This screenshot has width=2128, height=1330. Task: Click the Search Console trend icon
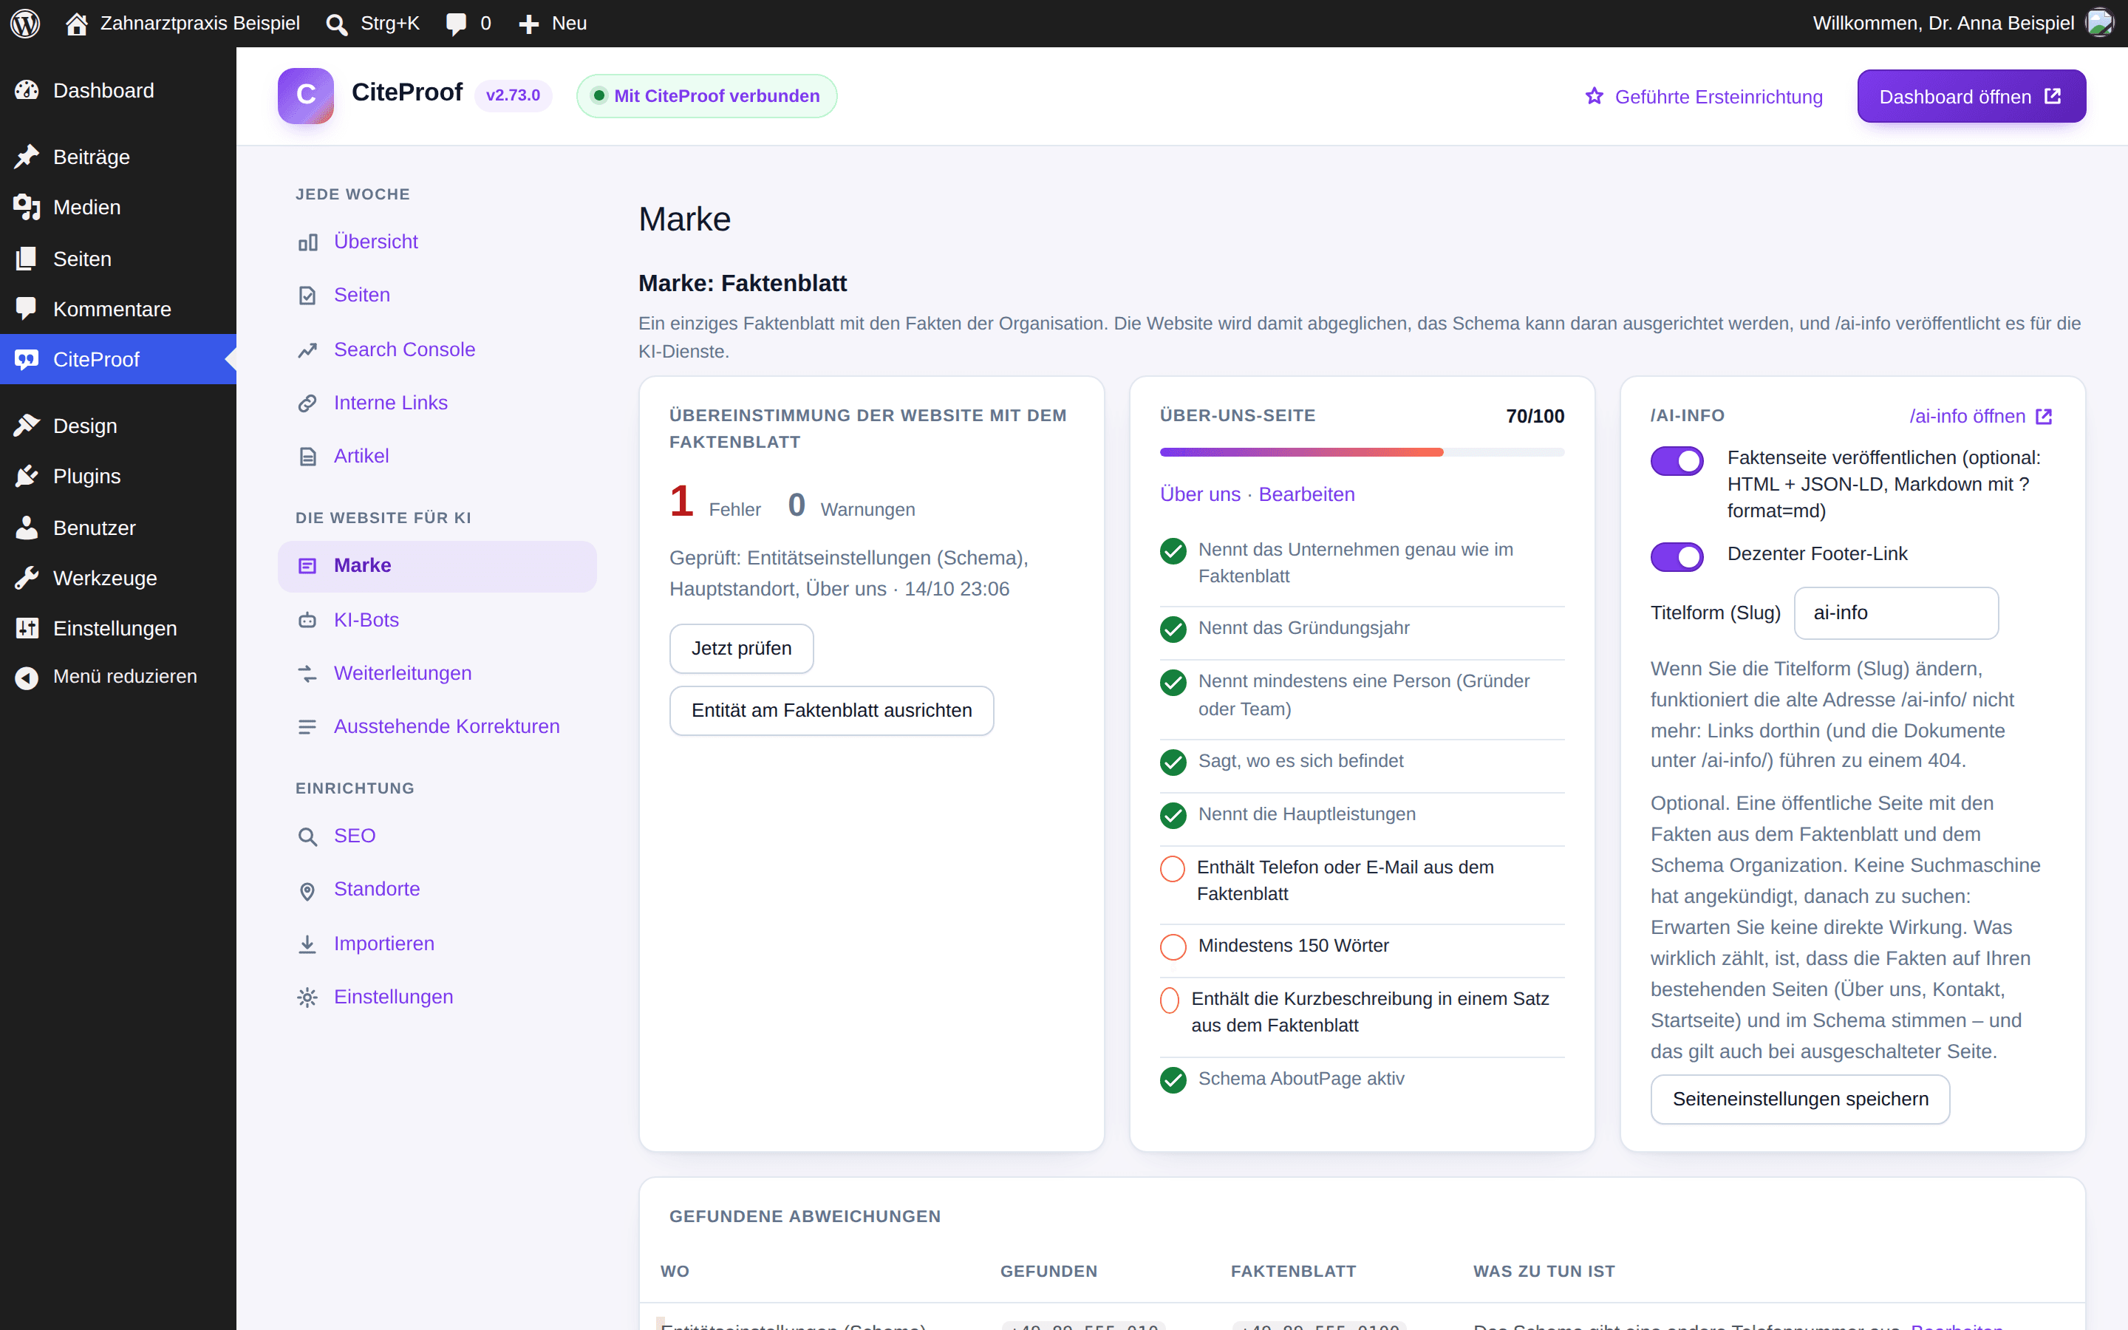point(307,350)
